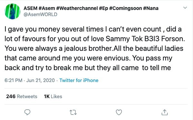The width and height of the screenshot is (193, 120).
Task: Click the name Sammy Tok B3l3 Forson
Action: point(145,39)
